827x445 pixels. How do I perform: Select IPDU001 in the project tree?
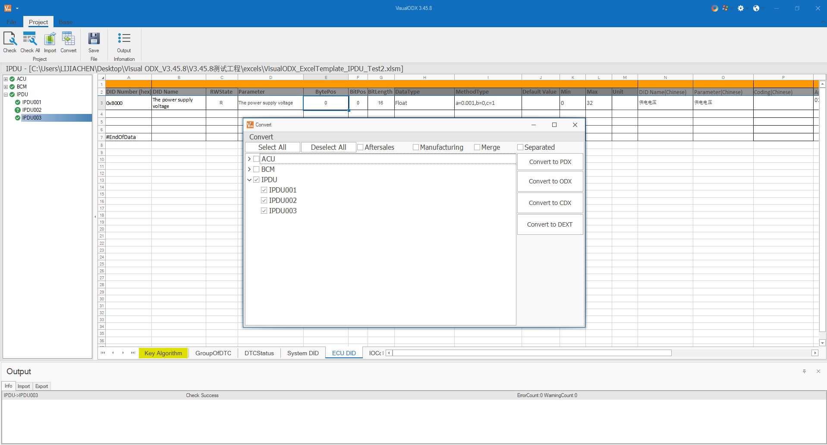(32, 102)
